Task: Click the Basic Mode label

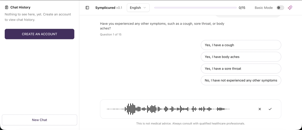Action: tap(263, 8)
